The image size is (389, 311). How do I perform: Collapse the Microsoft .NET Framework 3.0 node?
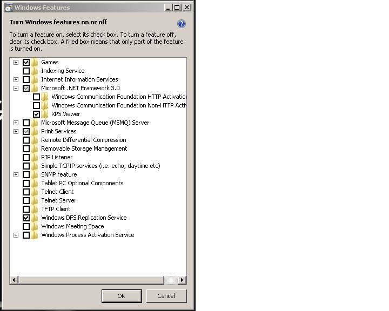click(x=16, y=88)
